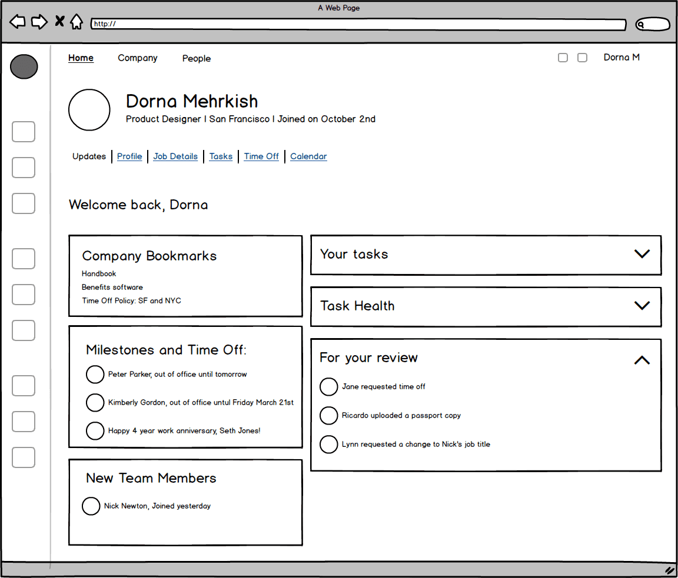Open the Benefits software bookmark
This screenshot has width=678, height=578.
(x=112, y=288)
